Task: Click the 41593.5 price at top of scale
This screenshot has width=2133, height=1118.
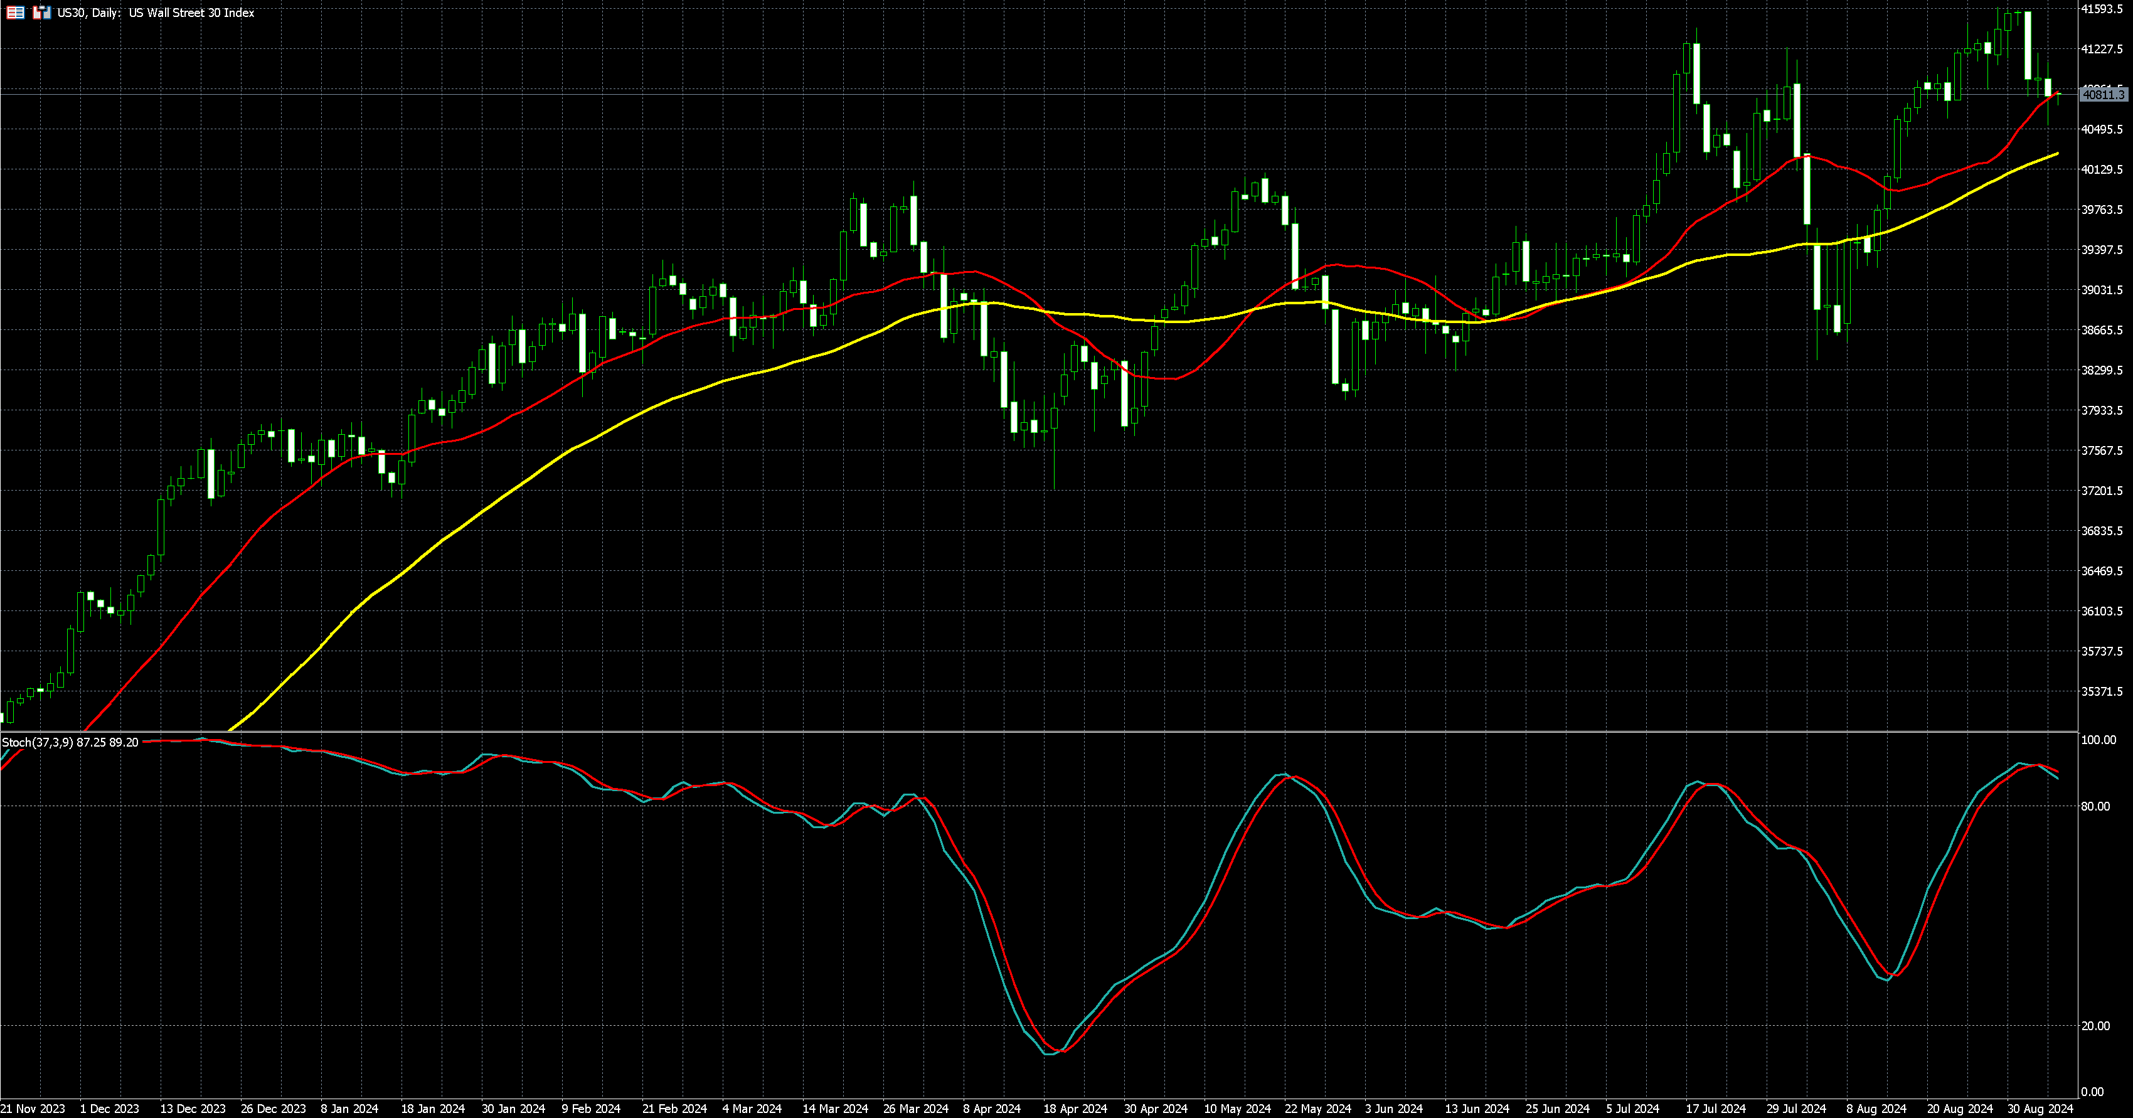Action: click(2102, 9)
